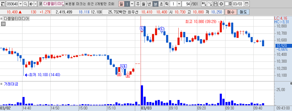
Task: Click the 다믈멀티미디어 chart legend label
Action: [x=16, y=18]
